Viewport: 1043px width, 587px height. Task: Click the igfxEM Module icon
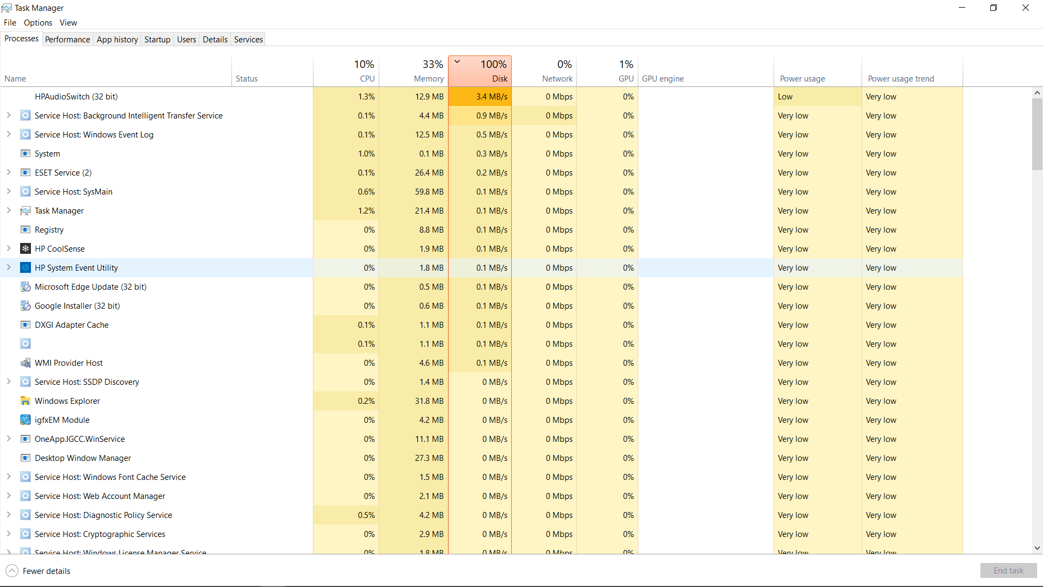click(26, 420)
